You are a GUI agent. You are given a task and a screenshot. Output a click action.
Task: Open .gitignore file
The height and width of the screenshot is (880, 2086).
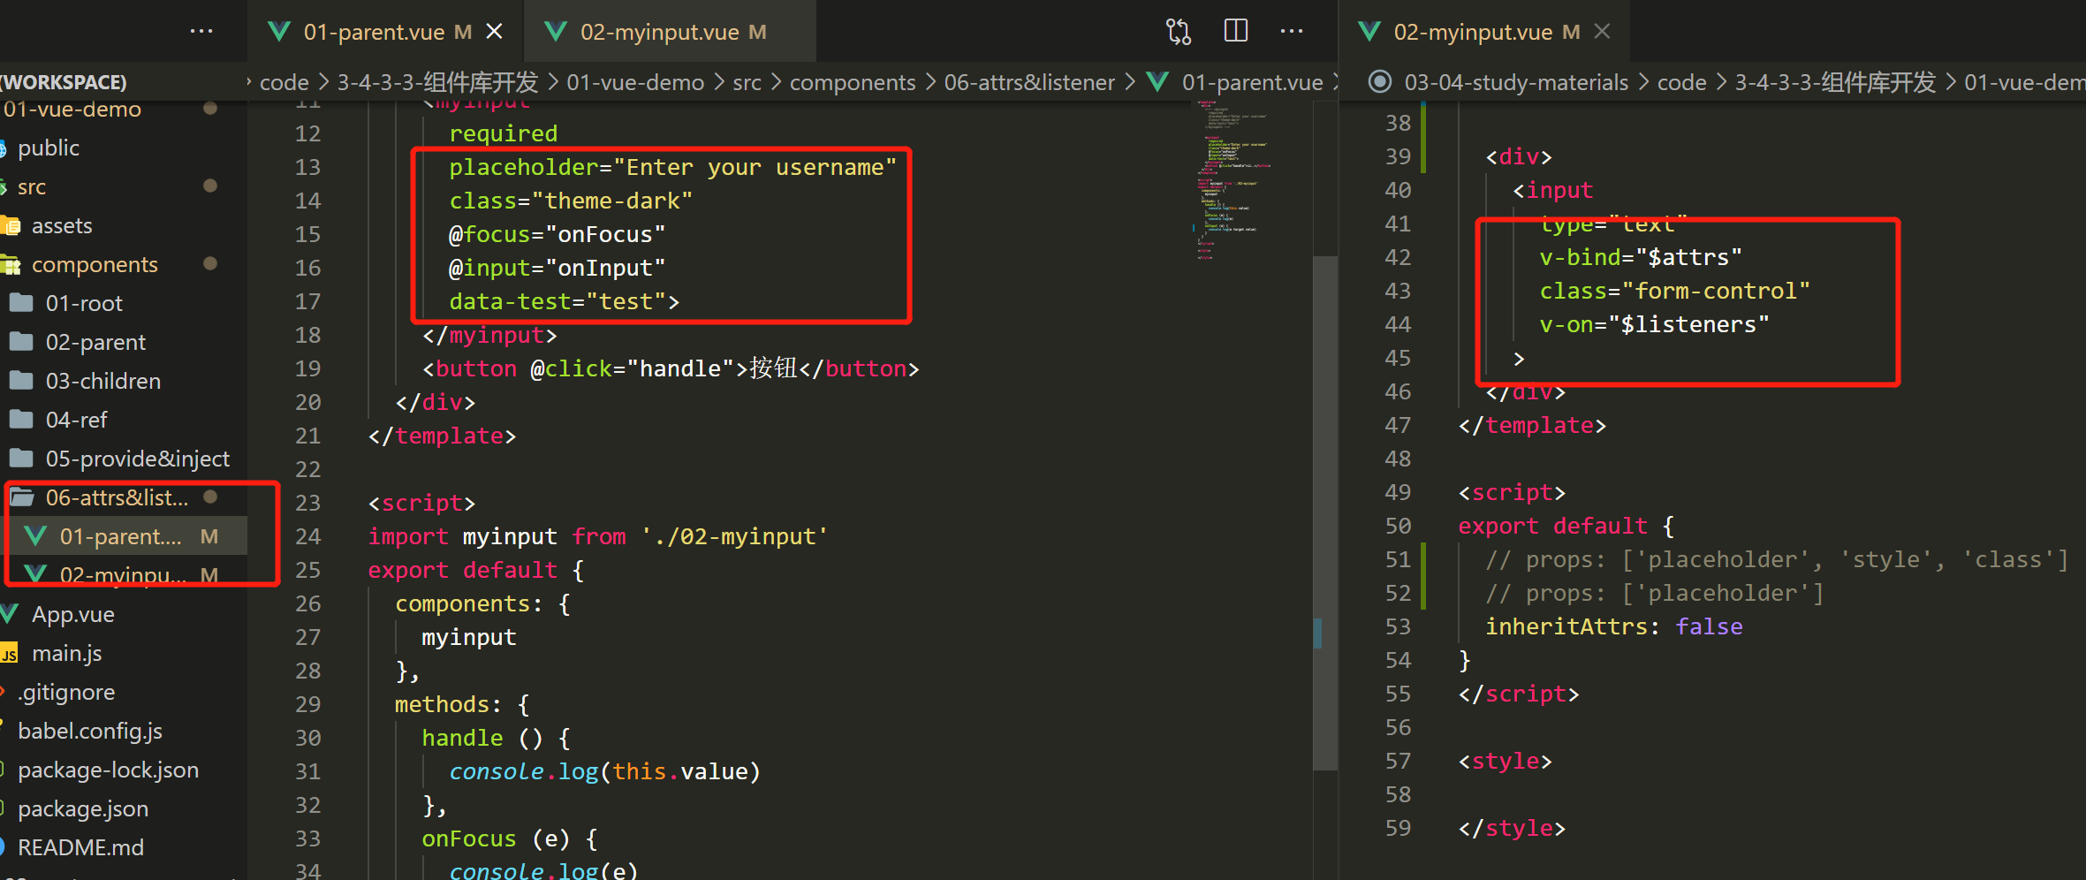pos(66,692)
